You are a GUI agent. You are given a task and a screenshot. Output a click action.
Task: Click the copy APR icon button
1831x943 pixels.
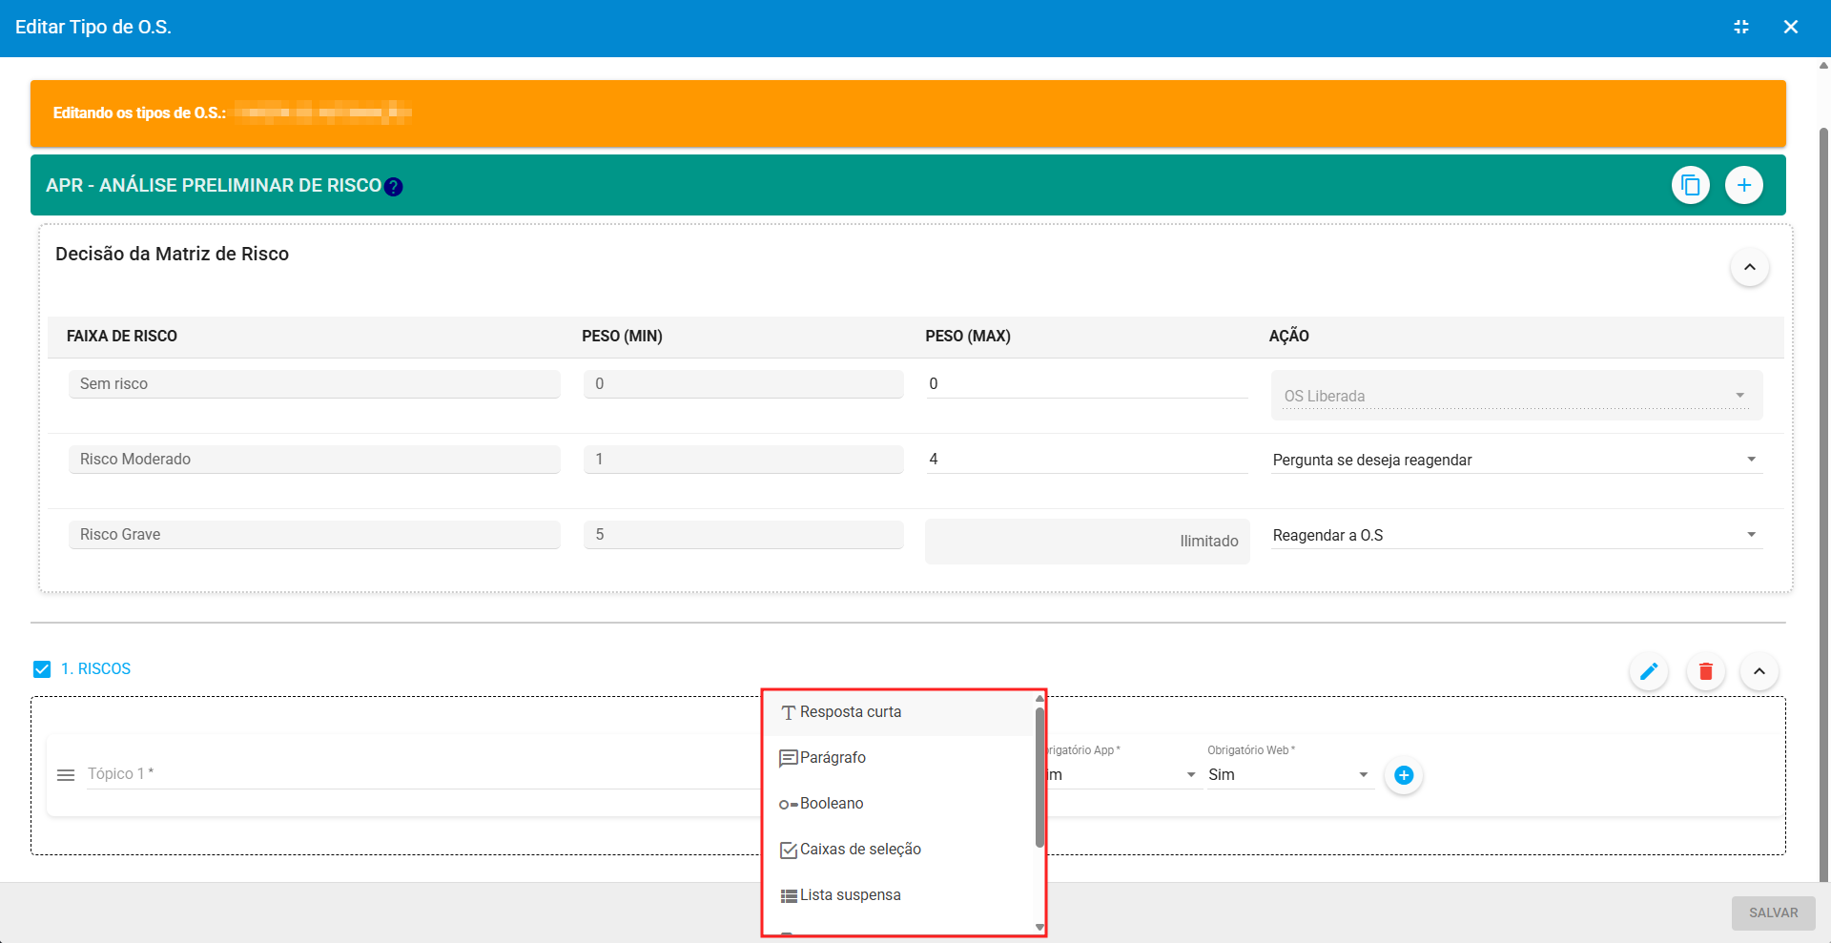click(1690, 185)
